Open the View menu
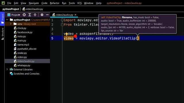This screenshot has height=103, width=184. click(23, 3)
